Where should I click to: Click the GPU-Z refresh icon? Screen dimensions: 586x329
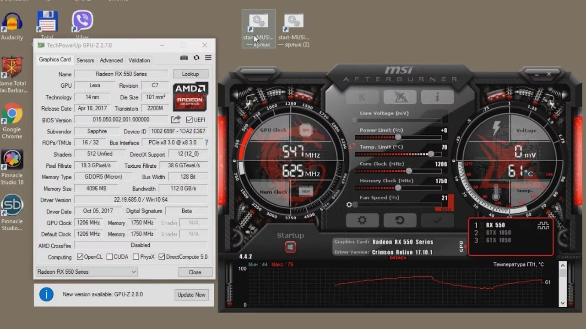[x=196, y=58]
